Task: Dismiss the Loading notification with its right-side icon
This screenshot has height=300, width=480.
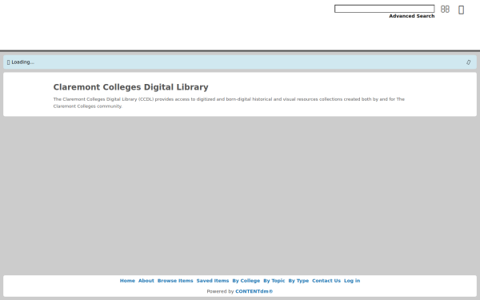Action: (468, 62)
